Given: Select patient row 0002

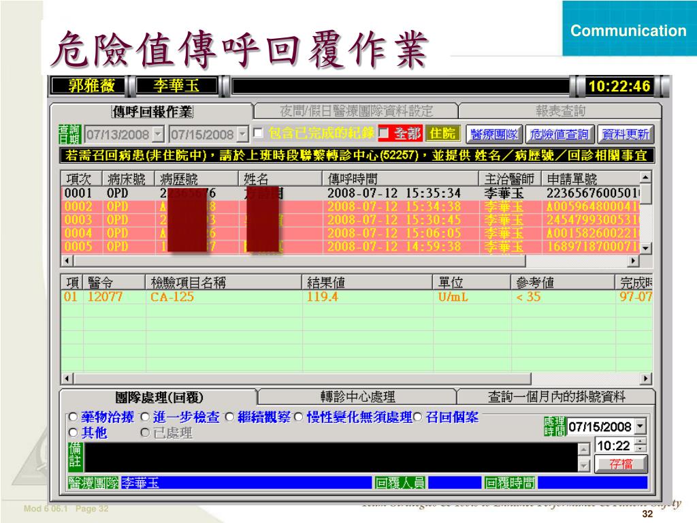Looking at the screenshot, I should coord(351,206).
